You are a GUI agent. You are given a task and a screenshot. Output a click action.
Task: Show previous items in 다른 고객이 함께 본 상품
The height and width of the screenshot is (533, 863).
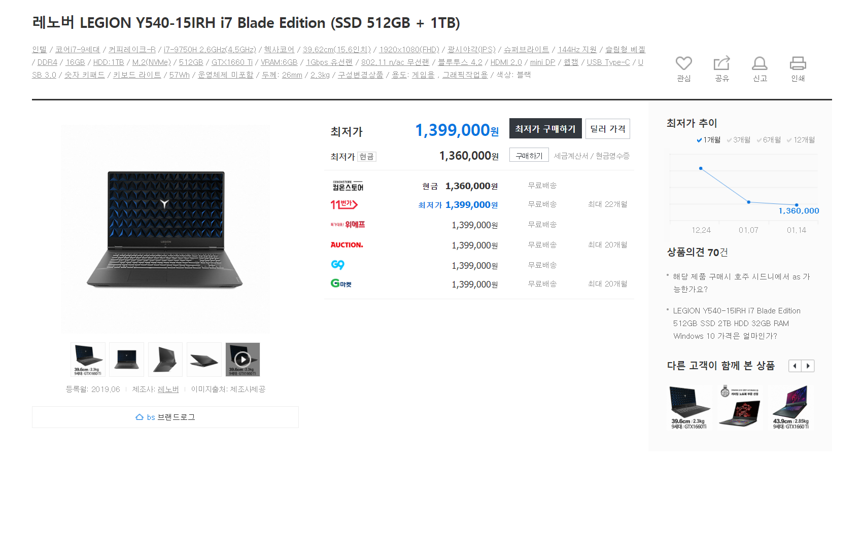tap(795, 366)
